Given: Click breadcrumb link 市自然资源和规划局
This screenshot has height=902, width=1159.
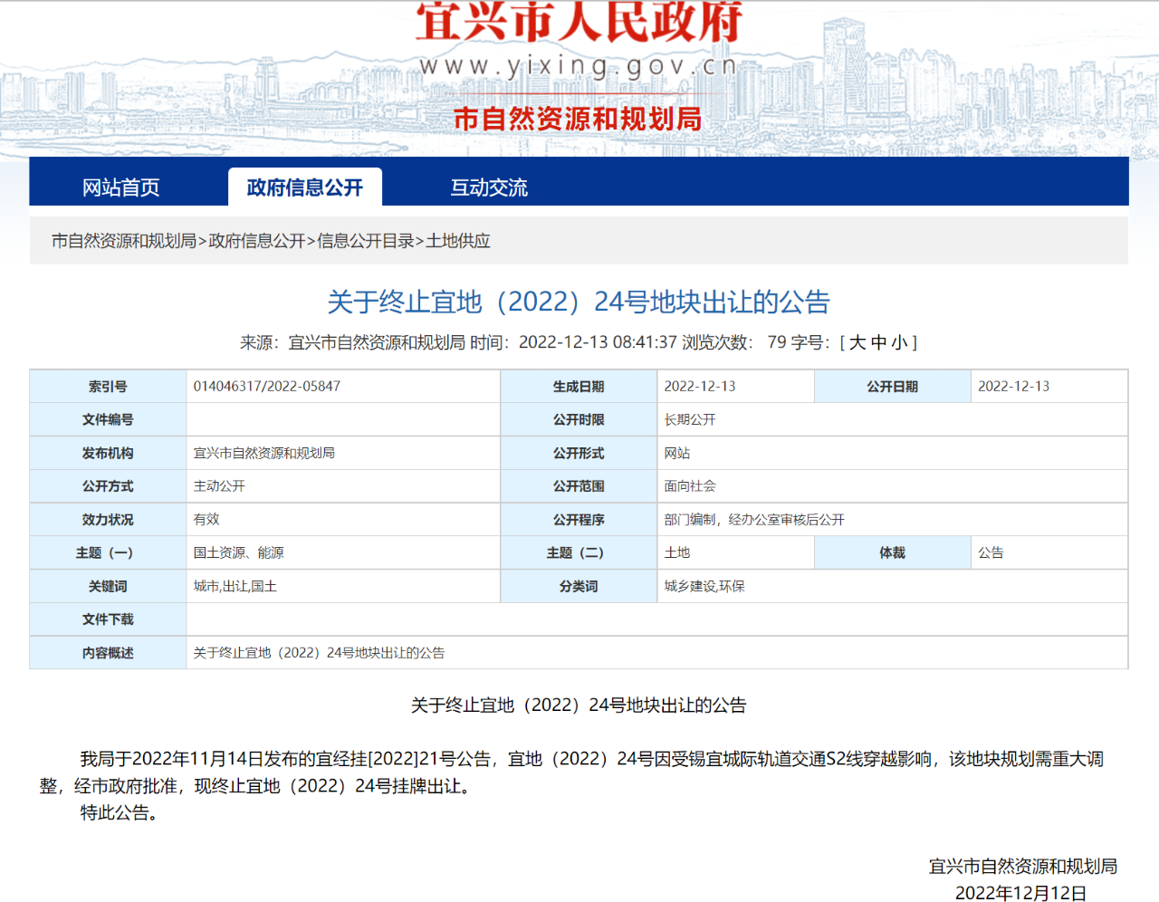Looking at the screenshot, I should (x=124, y=241).
